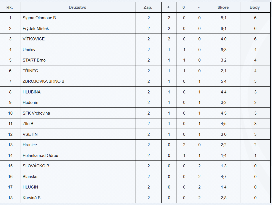Open the START Brno team
The image size is (272, 205).
[x=34, y=60]
